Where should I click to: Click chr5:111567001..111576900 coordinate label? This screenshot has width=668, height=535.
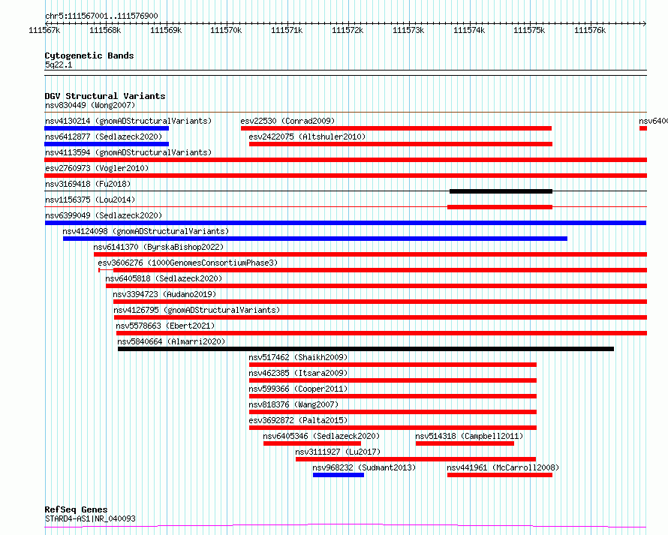(101, 16)
